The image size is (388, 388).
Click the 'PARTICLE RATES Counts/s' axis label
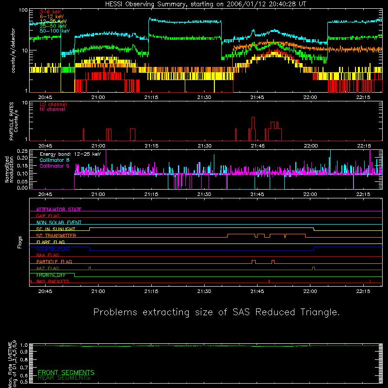(x=14, y=121)
